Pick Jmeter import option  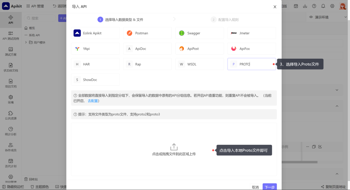[x=251, y=33]
